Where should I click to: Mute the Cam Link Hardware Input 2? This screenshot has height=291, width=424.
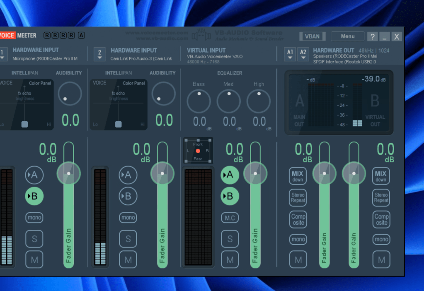click(x=128, y=260)
